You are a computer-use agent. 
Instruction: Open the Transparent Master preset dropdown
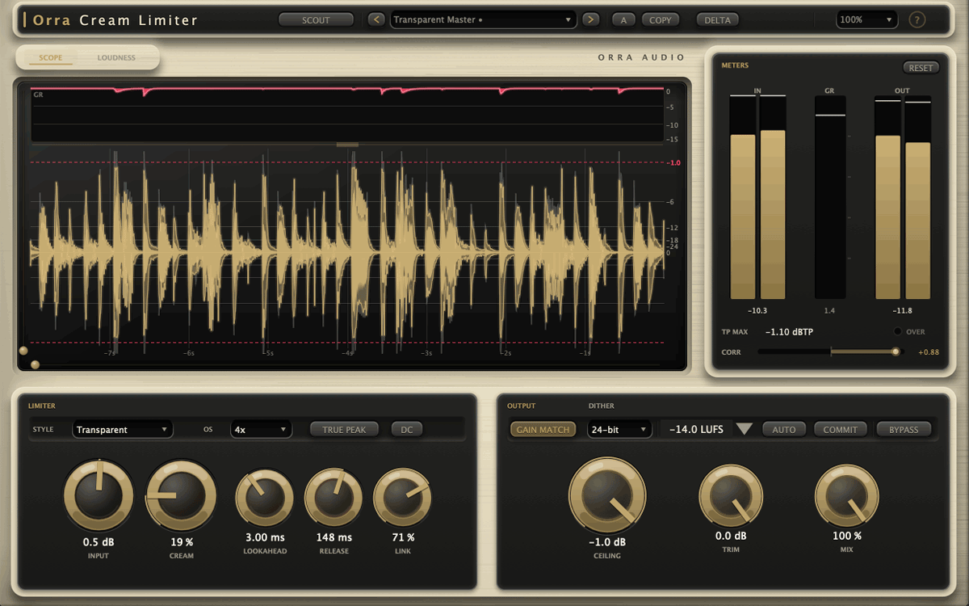click(x=483, y=19)
